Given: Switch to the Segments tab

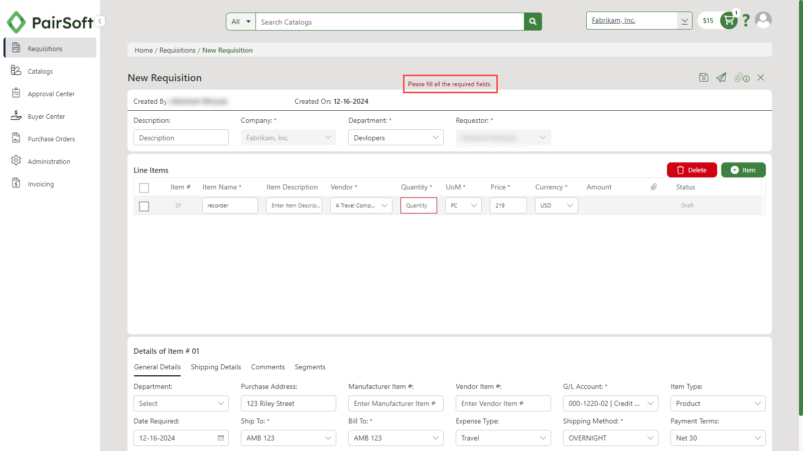Looking at the screenshot, I should (x=310, y=367).
